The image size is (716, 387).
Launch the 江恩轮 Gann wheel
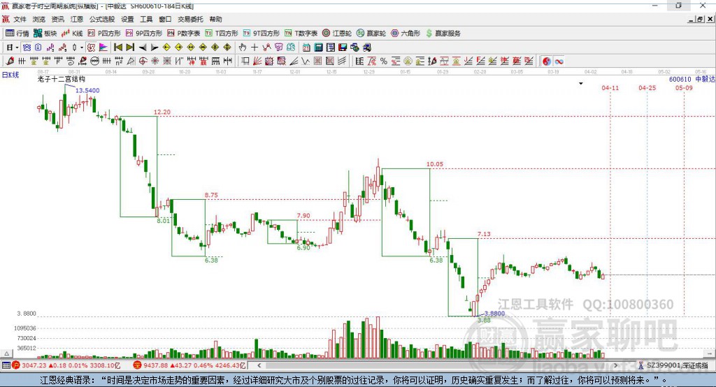coord(337,34)
